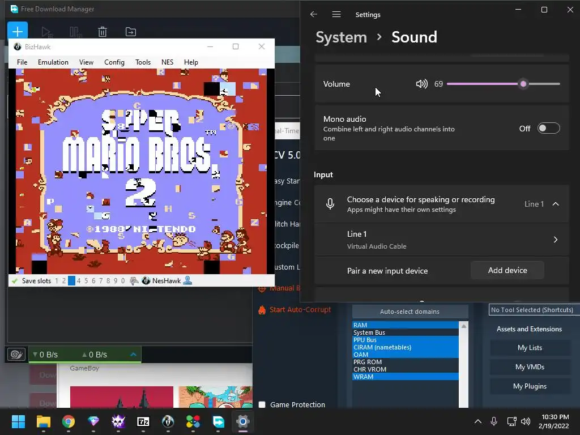Open My VMDs button
580x435 pixels.
point(530,367)
